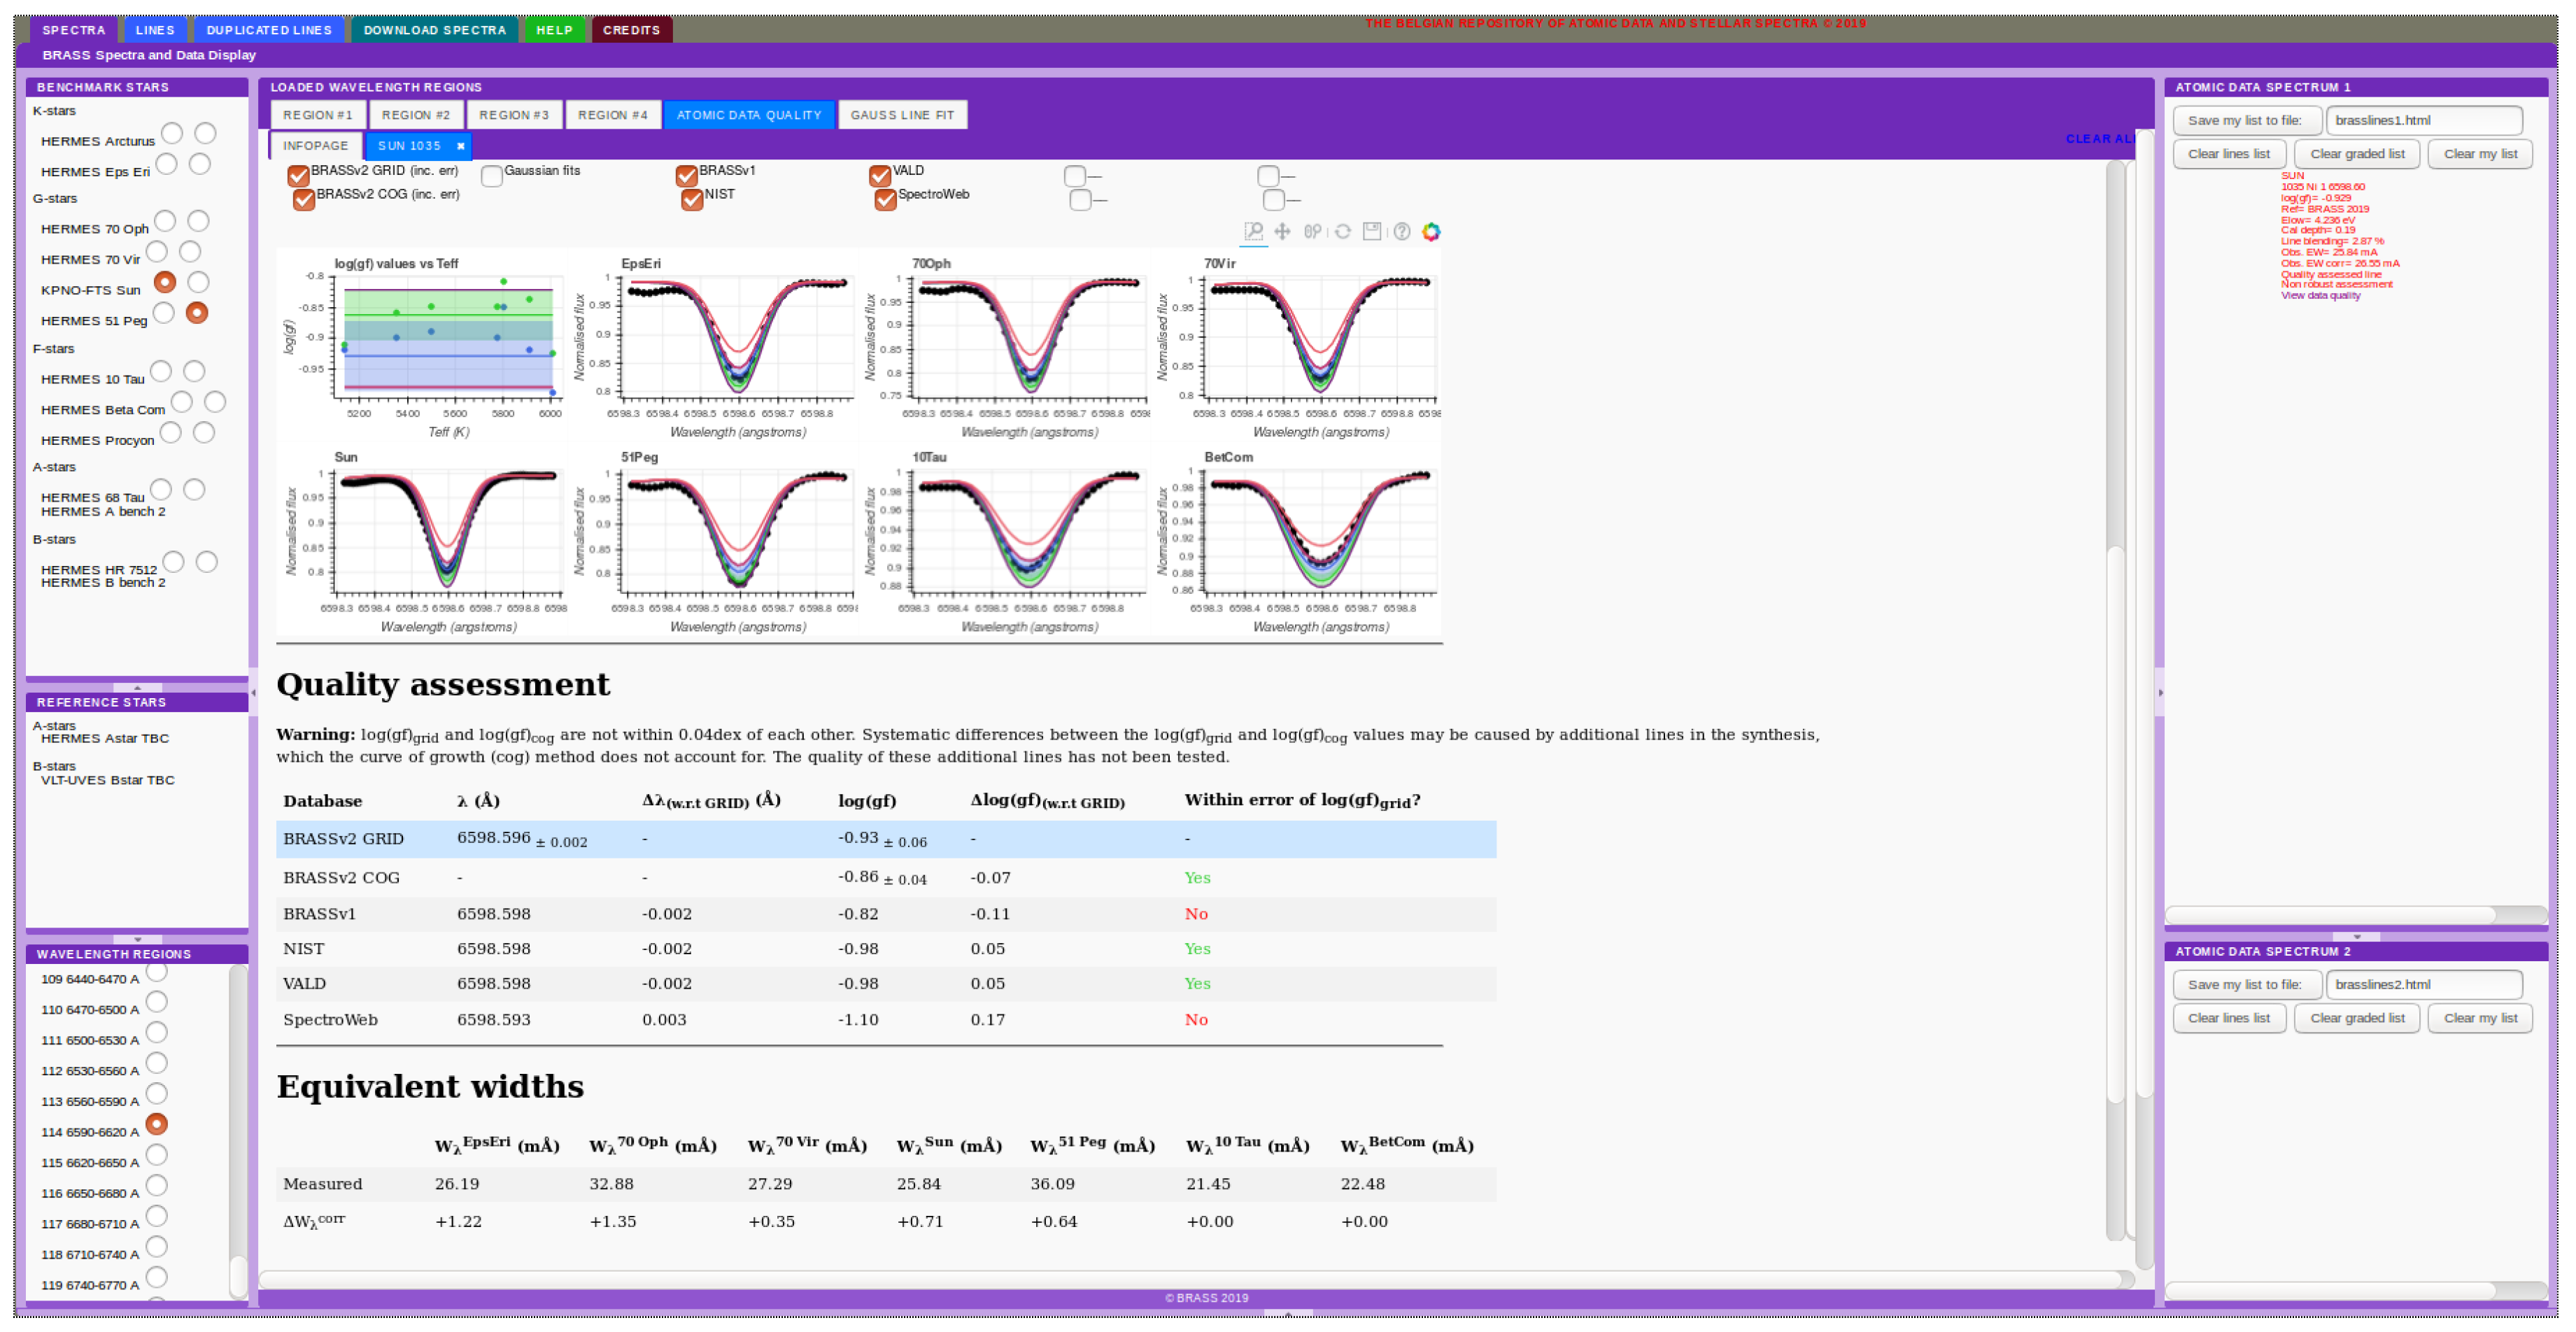Click the Save plot floppy-disk icon
The image size is (2576, 1332).
pyautogui.click(x=1372, y=232)
